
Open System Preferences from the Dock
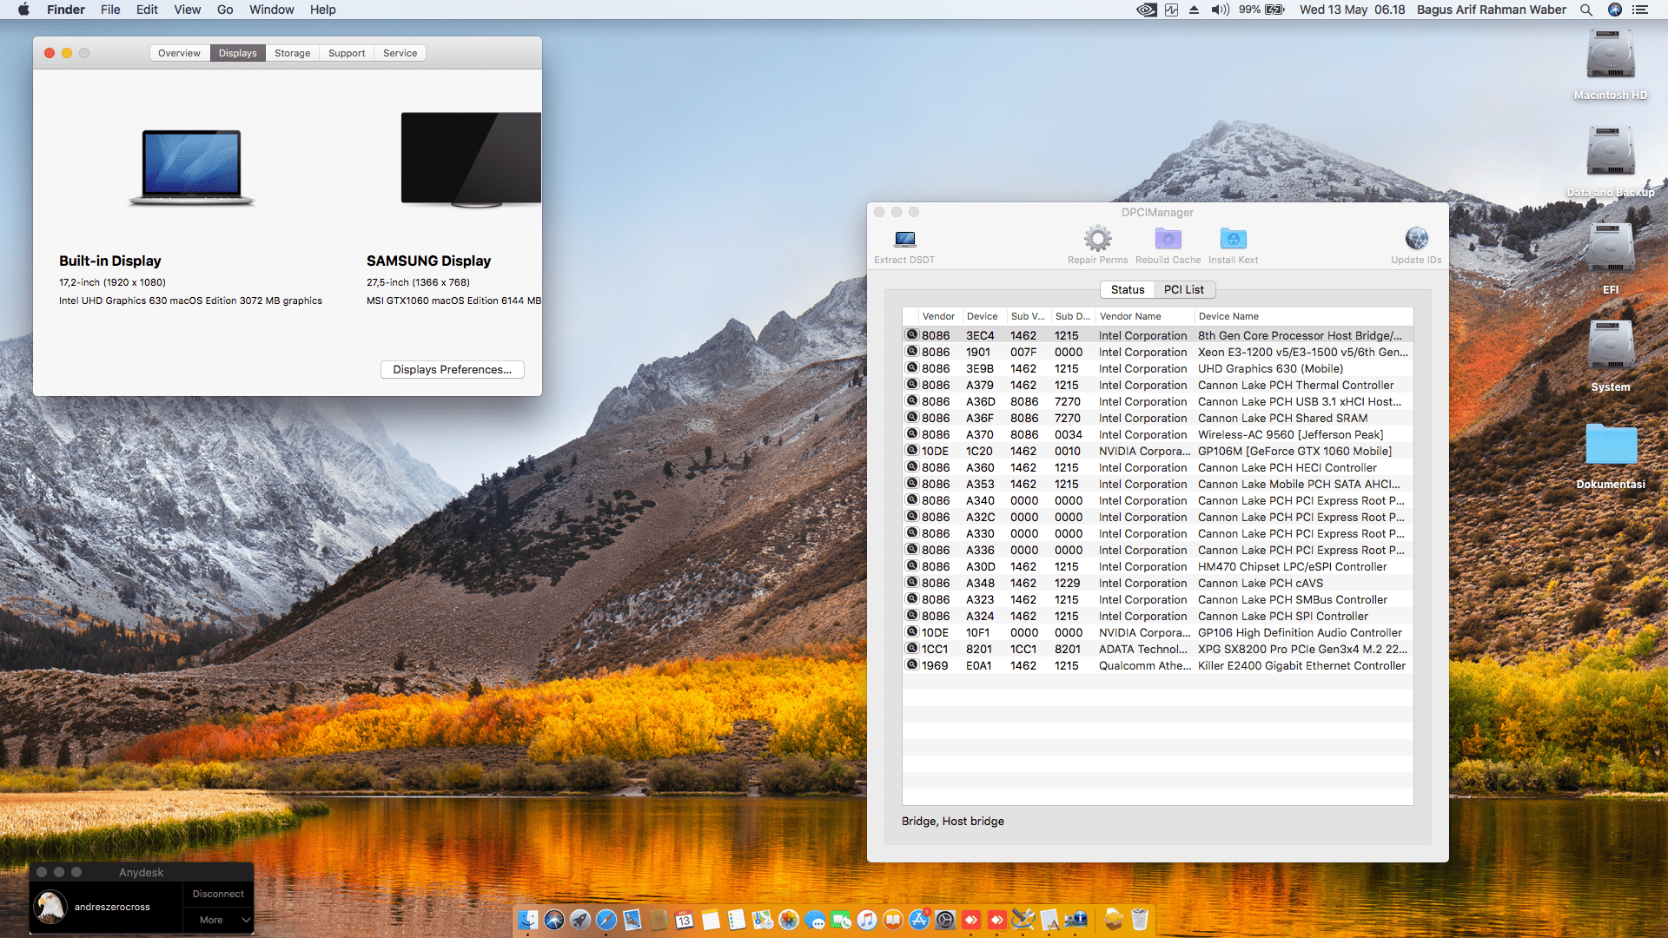click(945, 920)
